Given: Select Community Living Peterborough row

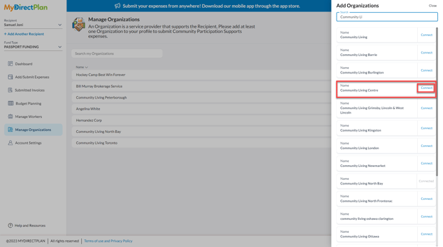Looking at the screenshot, I should point(201,97).
